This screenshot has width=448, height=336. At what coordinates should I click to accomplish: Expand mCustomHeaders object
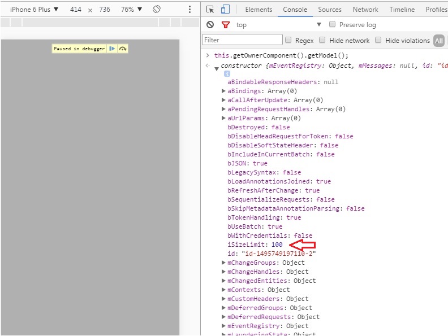point(223,299)
